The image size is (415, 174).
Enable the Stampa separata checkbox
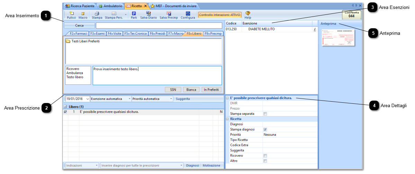click(x=265, y=114)
